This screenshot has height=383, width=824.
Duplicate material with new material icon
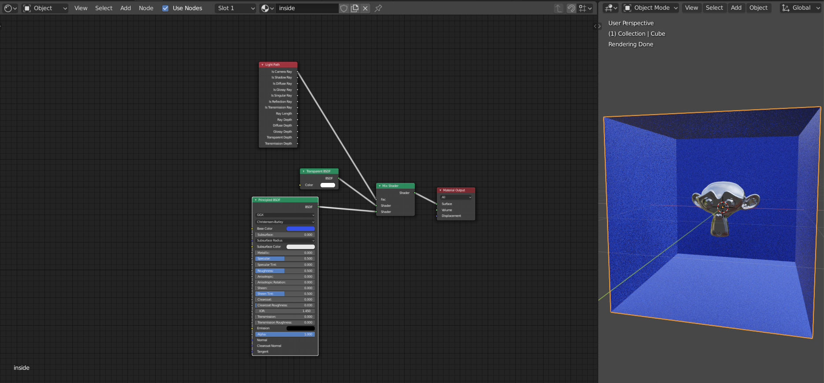click(x=354, y=8)
